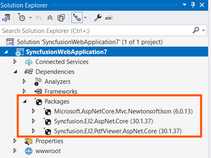Screen dimensions: 211x158
Task: Expand Syncfusion.EJ2.PdfViewer.AspNet.Core package
Action: (x=33, y=131)
